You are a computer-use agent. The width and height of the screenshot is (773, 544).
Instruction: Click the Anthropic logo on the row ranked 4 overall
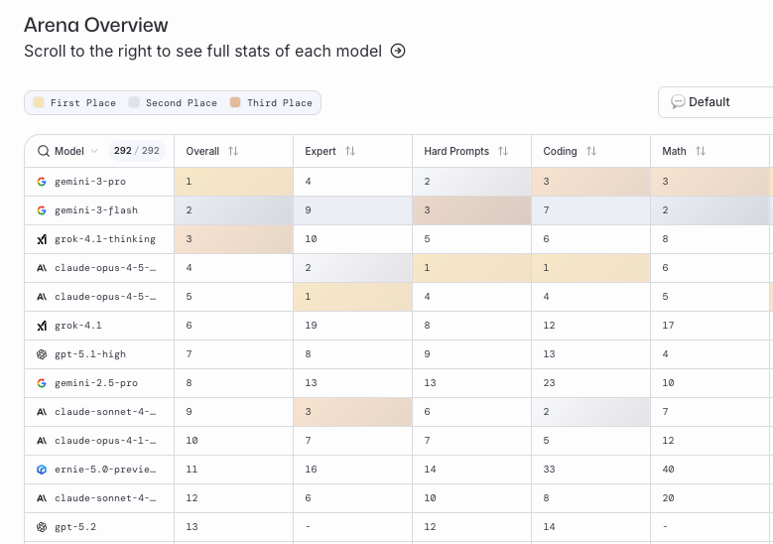click(42, 268)
